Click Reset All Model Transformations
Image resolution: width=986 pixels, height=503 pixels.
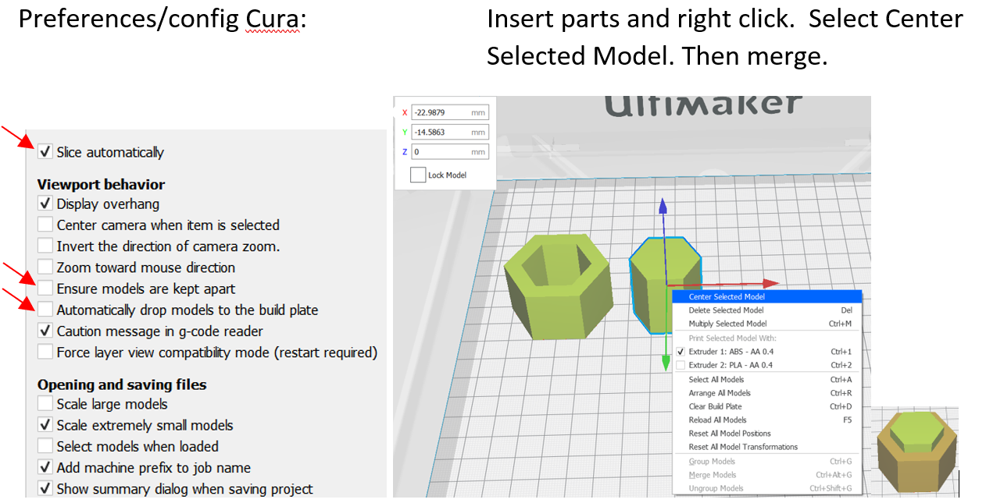pyautogui.click(x=743, y=447)
